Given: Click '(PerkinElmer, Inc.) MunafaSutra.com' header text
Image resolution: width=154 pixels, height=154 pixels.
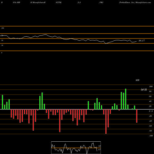Looking at the screenshot, I should (135, 2).
